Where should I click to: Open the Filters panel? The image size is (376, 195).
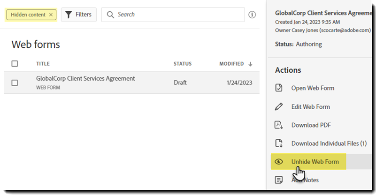click(78, 15)
